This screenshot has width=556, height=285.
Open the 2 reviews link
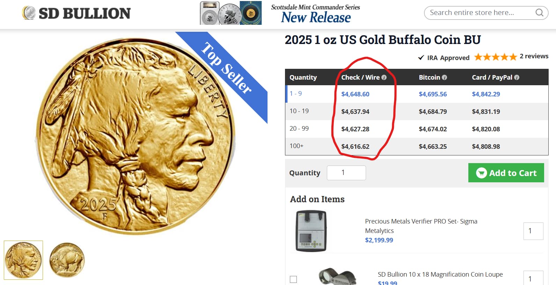coord(534,56)
